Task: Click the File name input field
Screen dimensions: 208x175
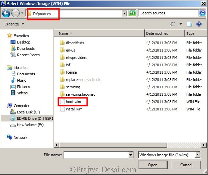Action: 96,155
